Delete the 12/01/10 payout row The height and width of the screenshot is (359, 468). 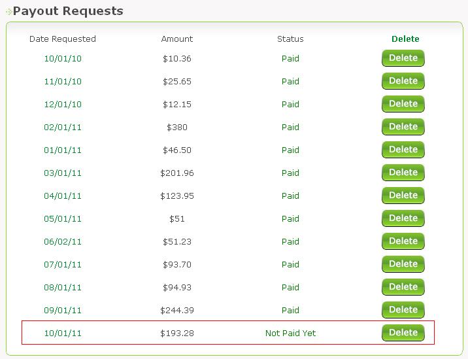[x=403, y=104]
